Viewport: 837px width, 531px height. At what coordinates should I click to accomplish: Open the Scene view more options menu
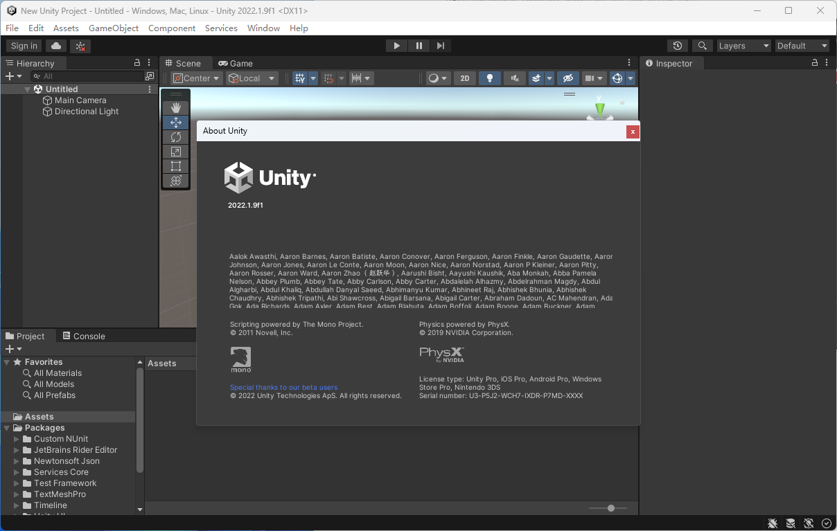[629, 63]
